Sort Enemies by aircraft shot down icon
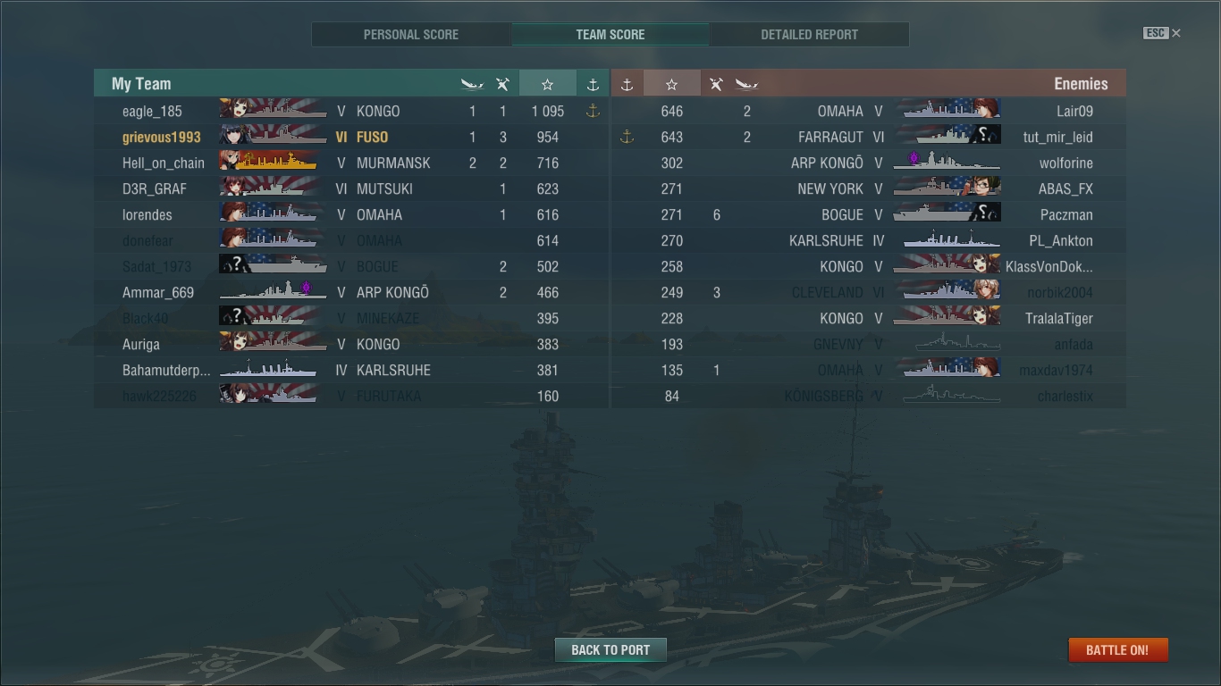The width and height of the screenshot is (1221, 686). click(716, 84)
